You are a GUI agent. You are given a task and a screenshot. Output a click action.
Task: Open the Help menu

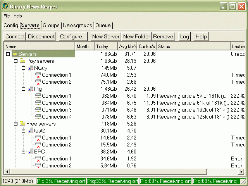(17, 16)
